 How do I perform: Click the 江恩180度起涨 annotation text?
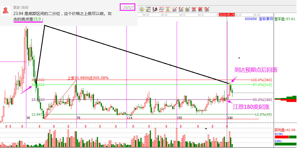[251, 107]
